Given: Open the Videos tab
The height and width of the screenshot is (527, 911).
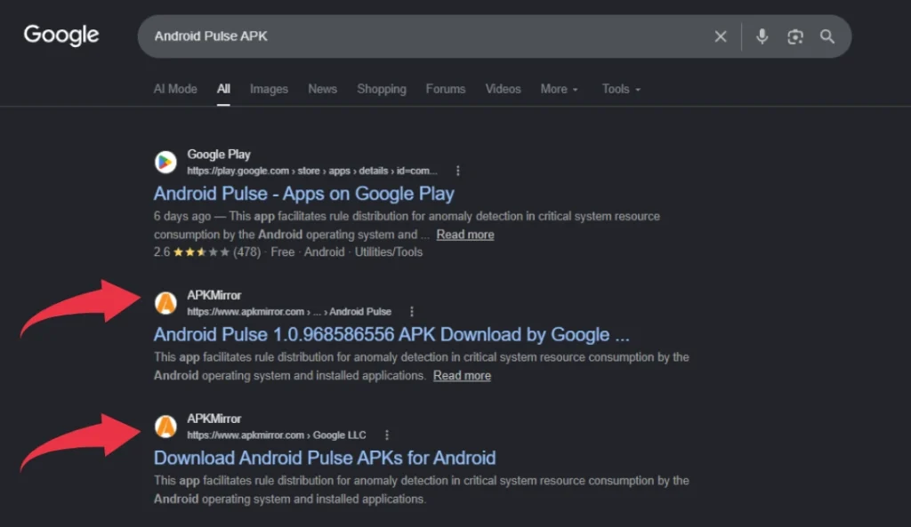Looking at the screenshot, I should point(504,89).
